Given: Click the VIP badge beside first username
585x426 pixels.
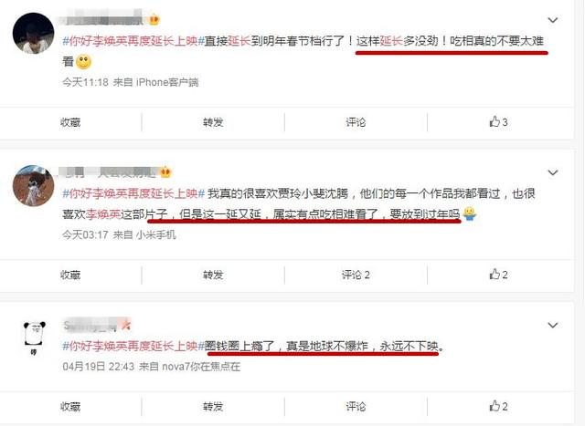Looking at the screenshot, I should (154, 19).
